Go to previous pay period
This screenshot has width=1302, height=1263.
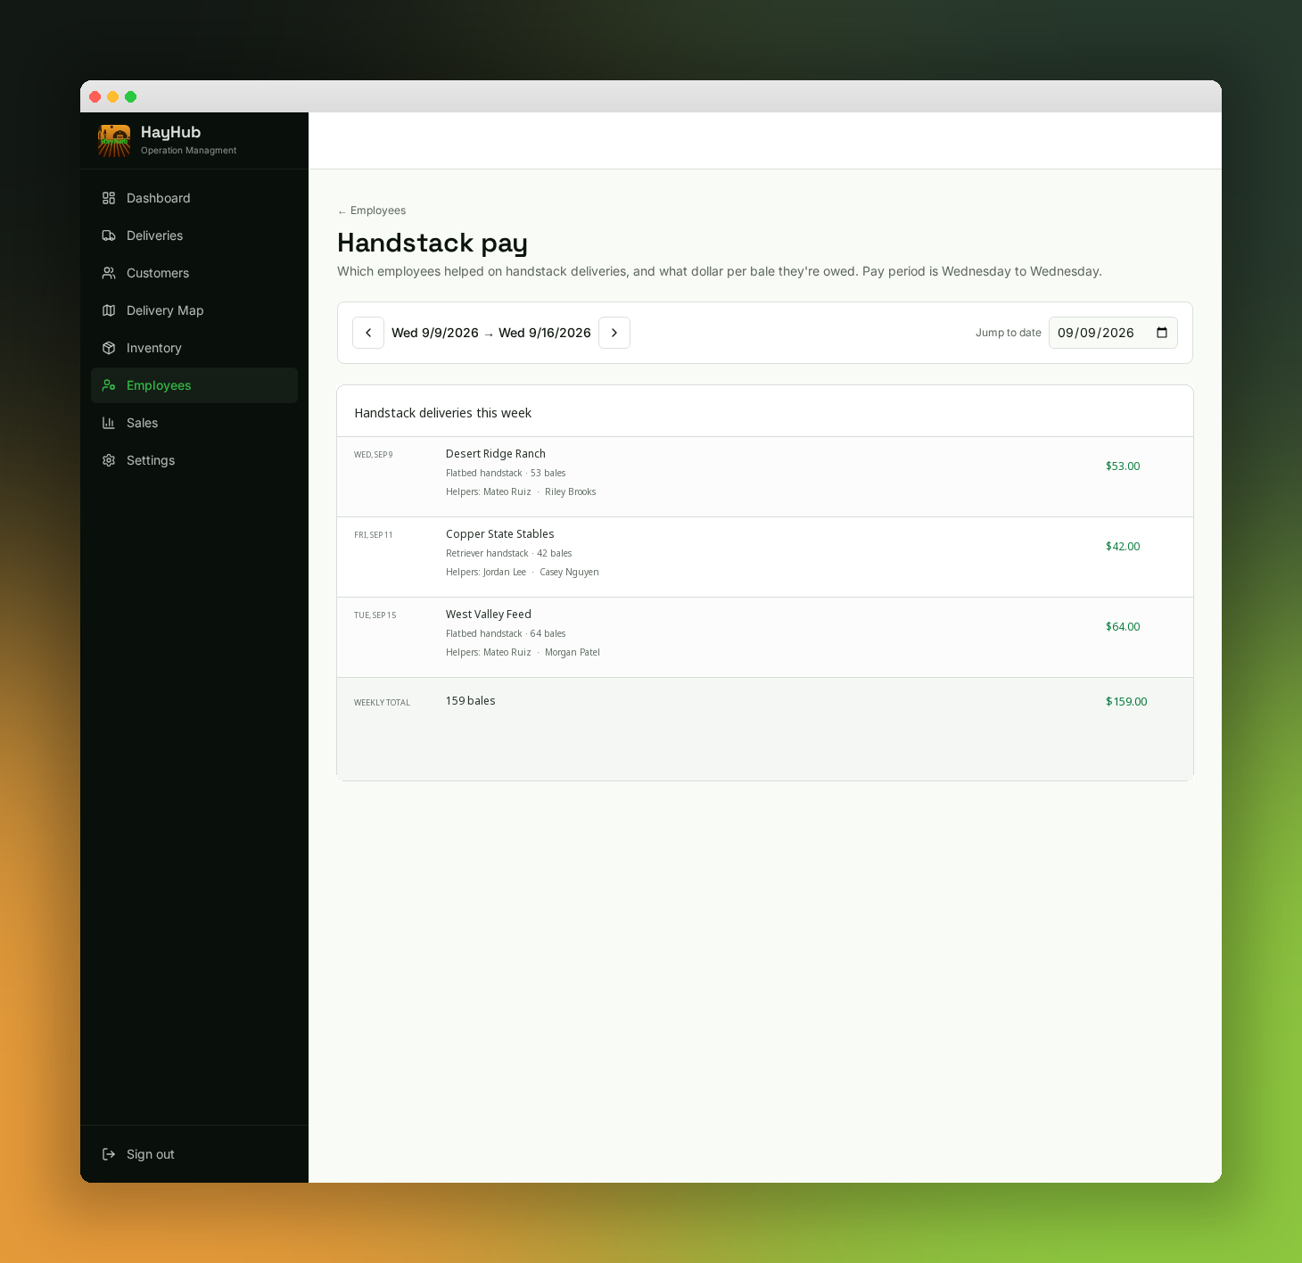(368, 333)
